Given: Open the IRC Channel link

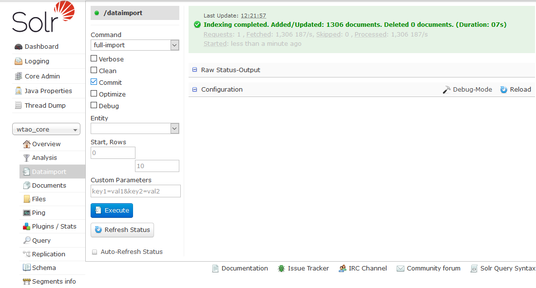Looking at the screenshot, I should (x=368, y=269).
